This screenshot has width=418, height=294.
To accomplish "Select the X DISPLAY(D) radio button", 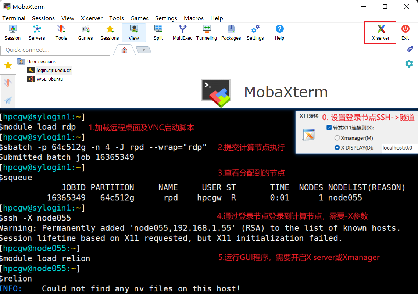I will tap(337, 147).
